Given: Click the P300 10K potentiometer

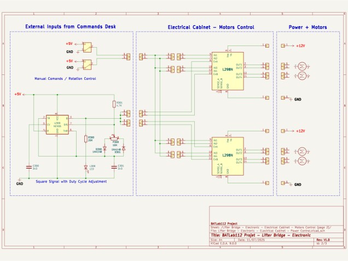Looking at the screenshot, I should [x=114, y=138].
